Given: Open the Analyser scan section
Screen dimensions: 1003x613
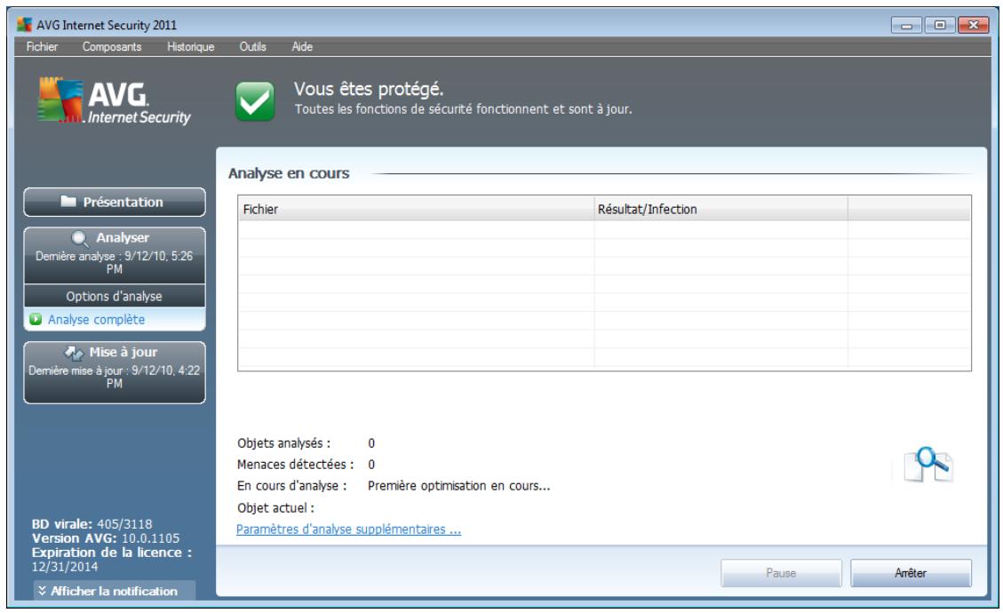Looking at the screenshot, I should coord(115,255).
